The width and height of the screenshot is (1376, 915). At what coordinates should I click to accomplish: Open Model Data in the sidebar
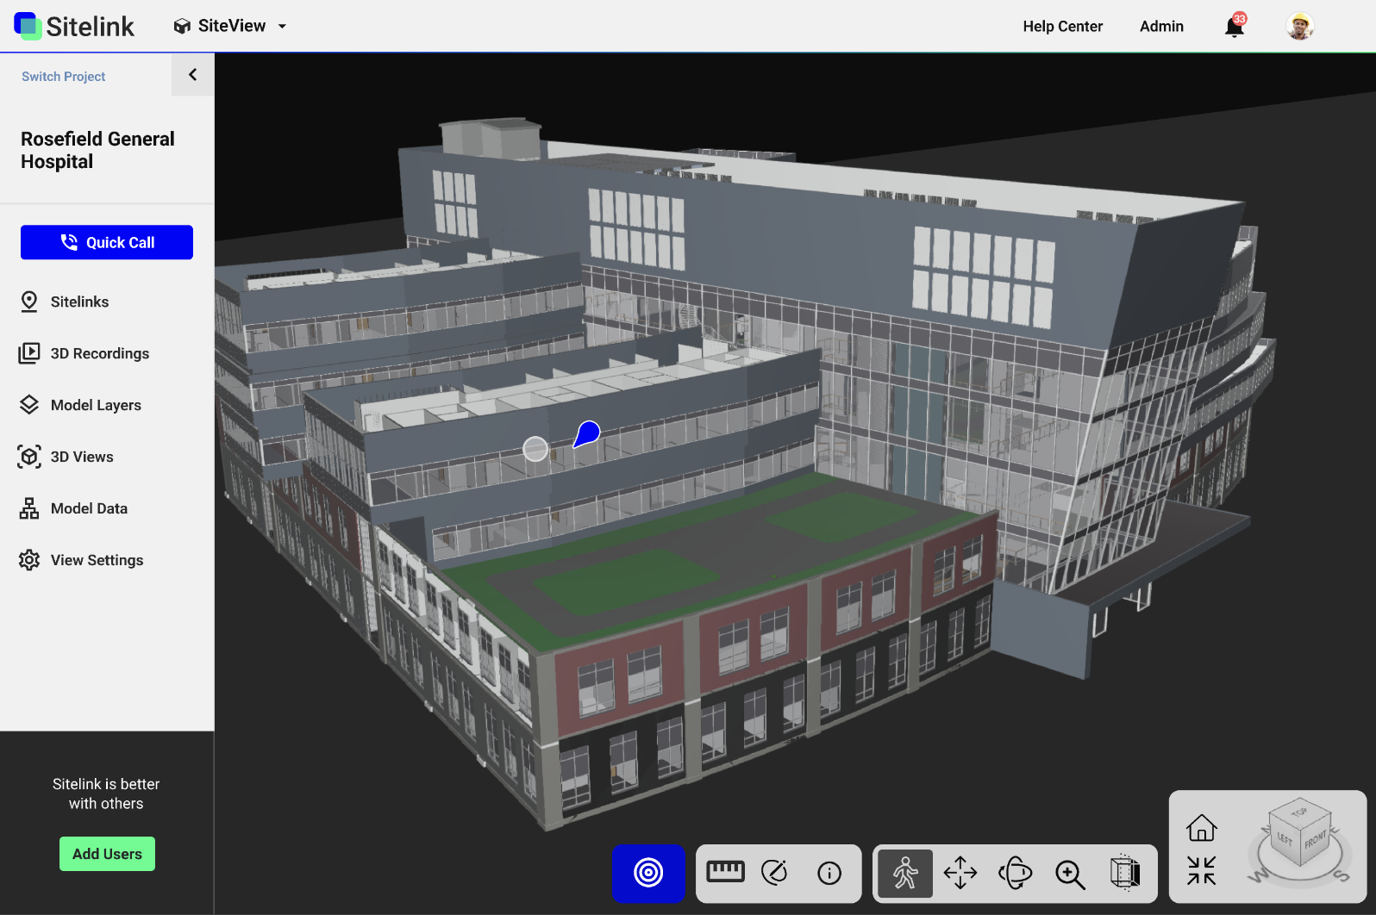(x=73, y=508)
